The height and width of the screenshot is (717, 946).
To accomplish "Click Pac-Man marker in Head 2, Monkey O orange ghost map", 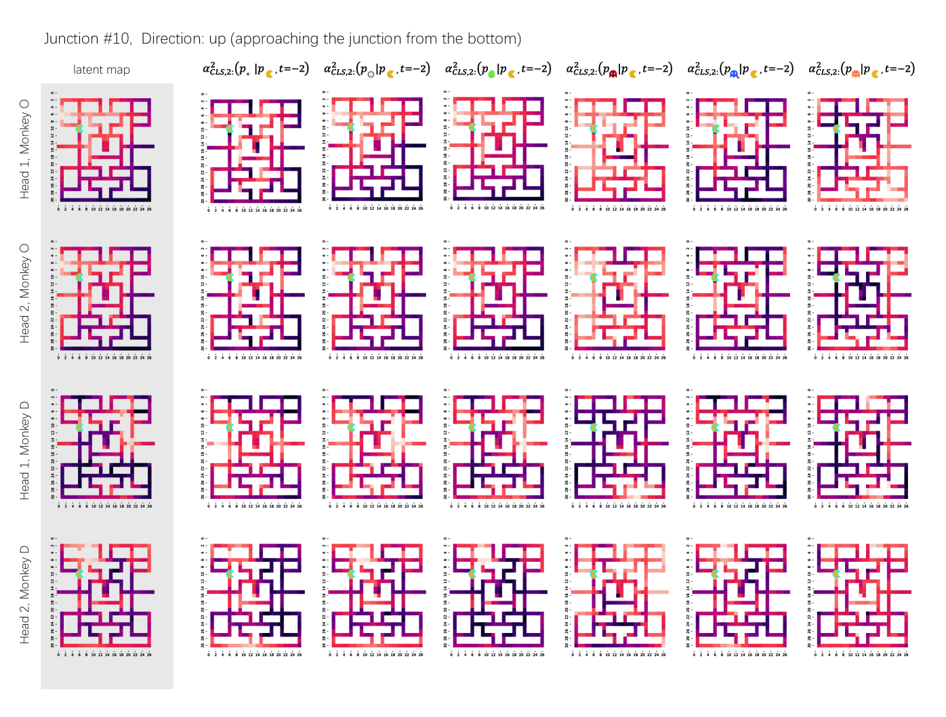I will tap(836, 277).
